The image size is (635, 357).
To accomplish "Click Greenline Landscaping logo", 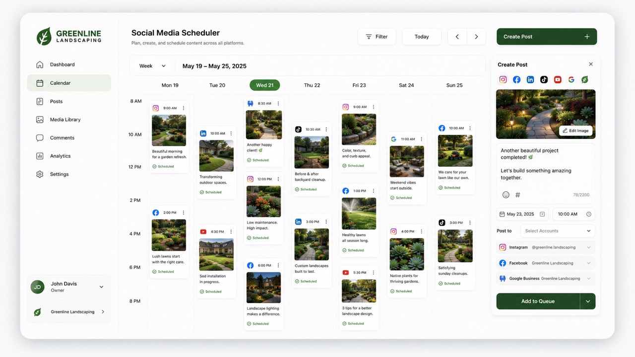I will click(x=69, y=36).
